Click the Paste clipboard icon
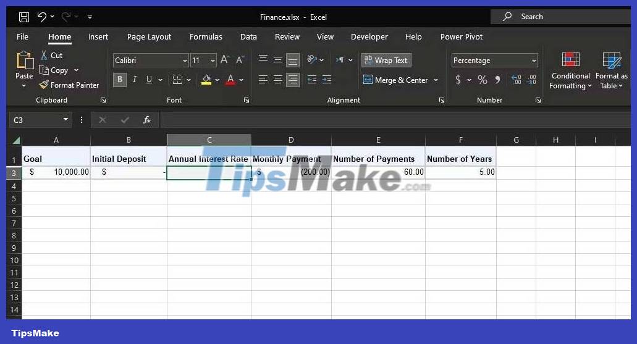This screenshot has height=344, width=637. click(x=24, y=61)
